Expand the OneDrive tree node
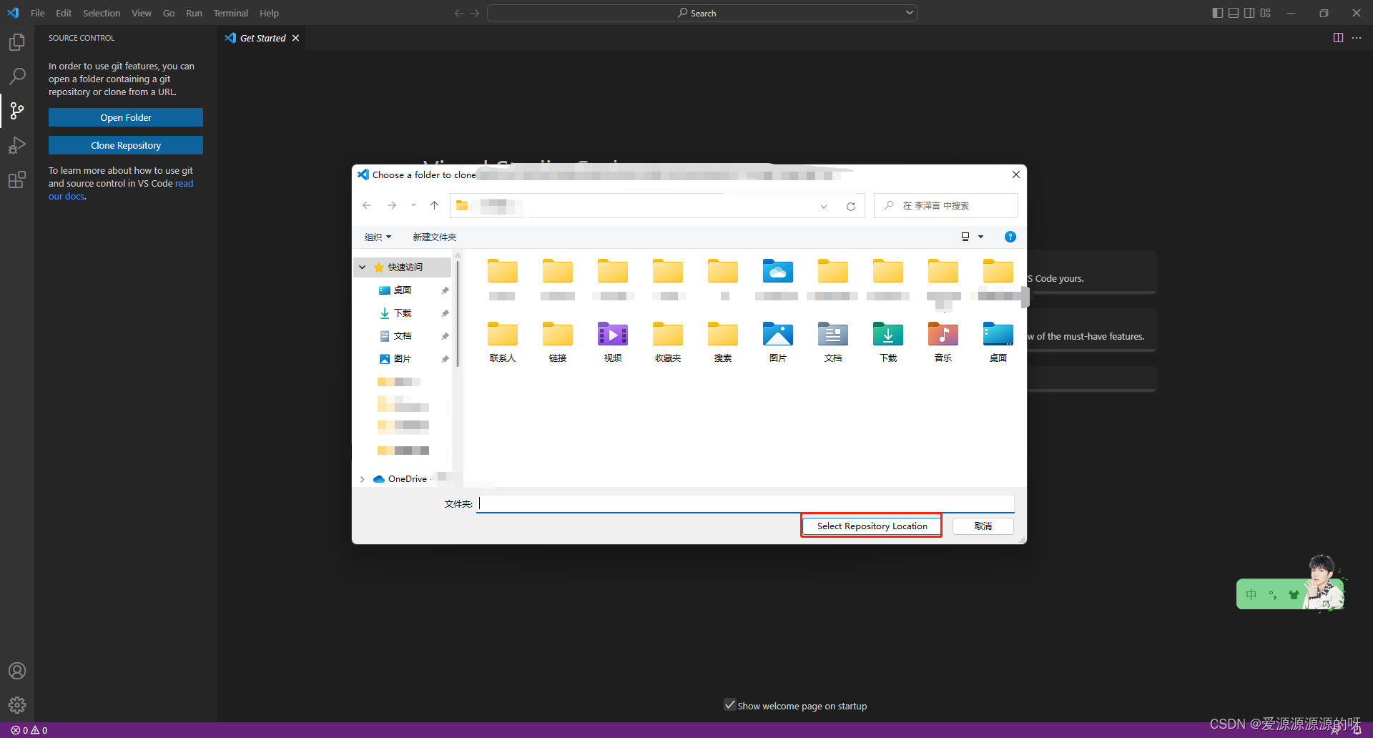1373x738 pixels. tap(363, 479)
